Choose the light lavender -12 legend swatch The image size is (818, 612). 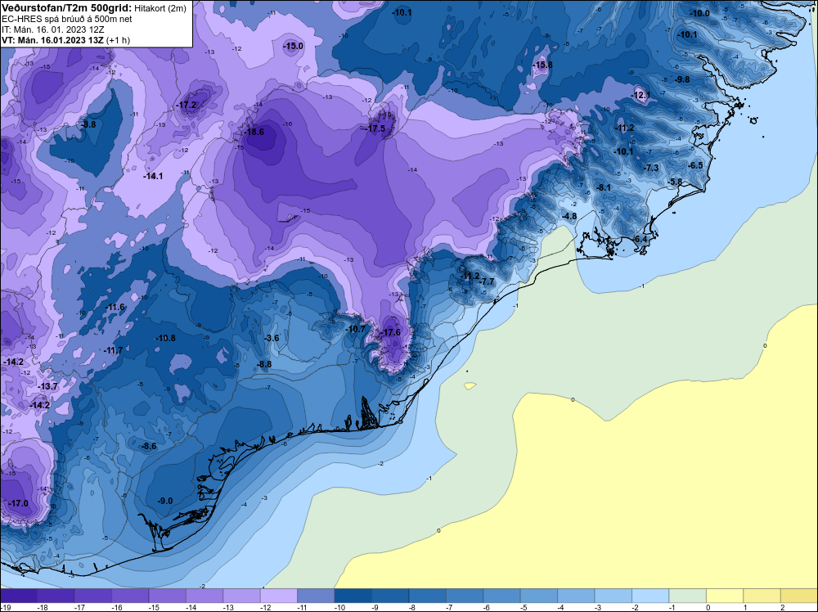coord(279,596)
